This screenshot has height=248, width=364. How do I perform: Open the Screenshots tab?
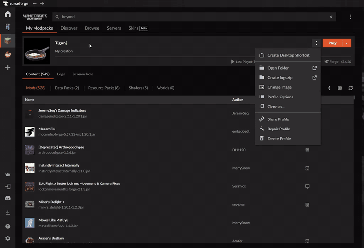tap(83, 74)
